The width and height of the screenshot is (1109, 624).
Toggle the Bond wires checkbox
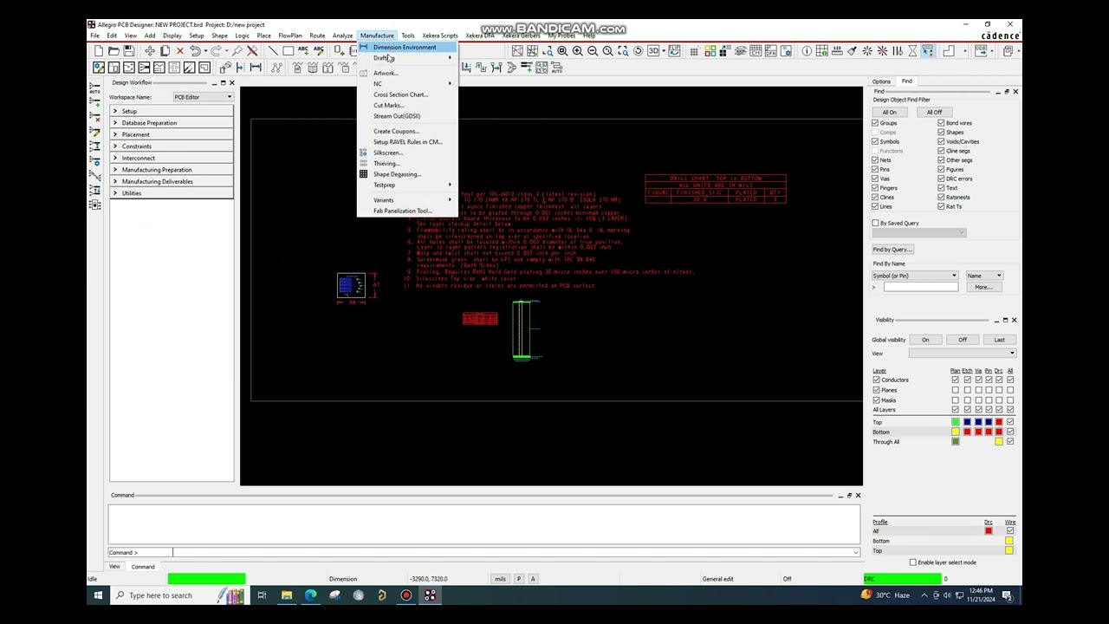[941, 123]
